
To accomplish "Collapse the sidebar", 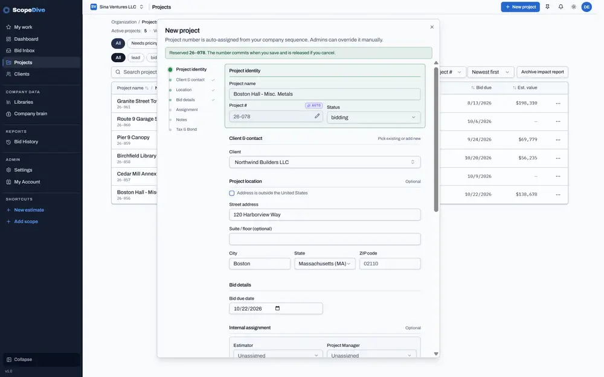I will coord(41,360).
